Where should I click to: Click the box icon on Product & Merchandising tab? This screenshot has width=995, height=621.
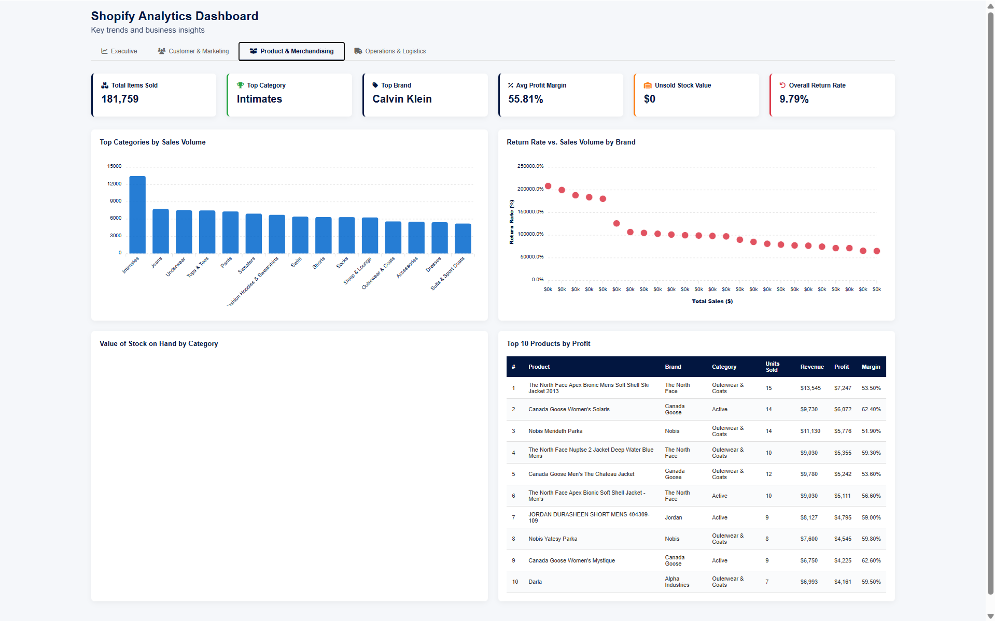254,51
